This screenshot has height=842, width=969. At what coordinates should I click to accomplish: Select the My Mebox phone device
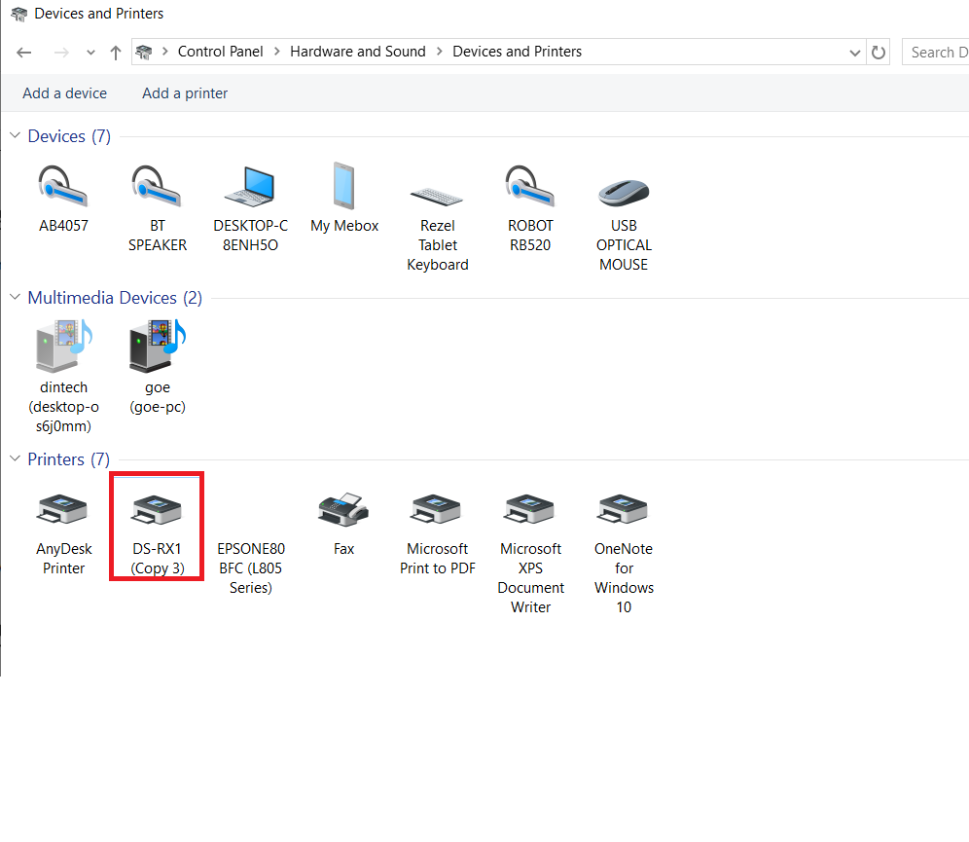coord(344,198)
